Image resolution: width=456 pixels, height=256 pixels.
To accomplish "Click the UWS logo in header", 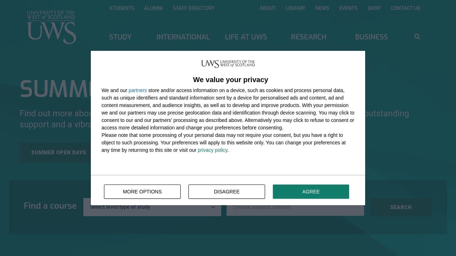I will (51, 27).
